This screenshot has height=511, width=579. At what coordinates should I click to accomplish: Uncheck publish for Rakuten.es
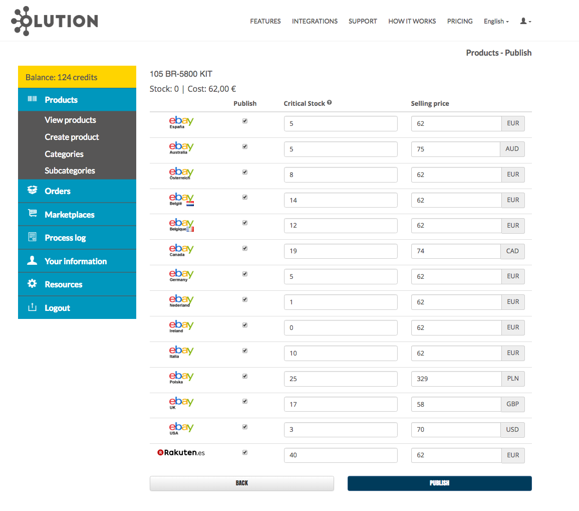(x=245, y=452)
